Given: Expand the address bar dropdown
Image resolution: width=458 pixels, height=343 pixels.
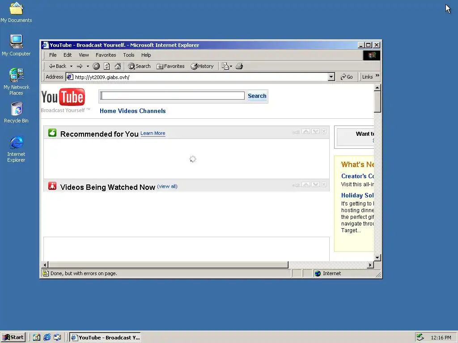Looking at the screenshot, I should (x=331, y=77).
